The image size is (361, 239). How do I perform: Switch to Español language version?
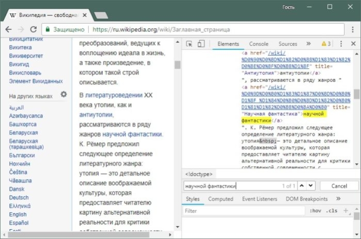[x=19, y=223]
